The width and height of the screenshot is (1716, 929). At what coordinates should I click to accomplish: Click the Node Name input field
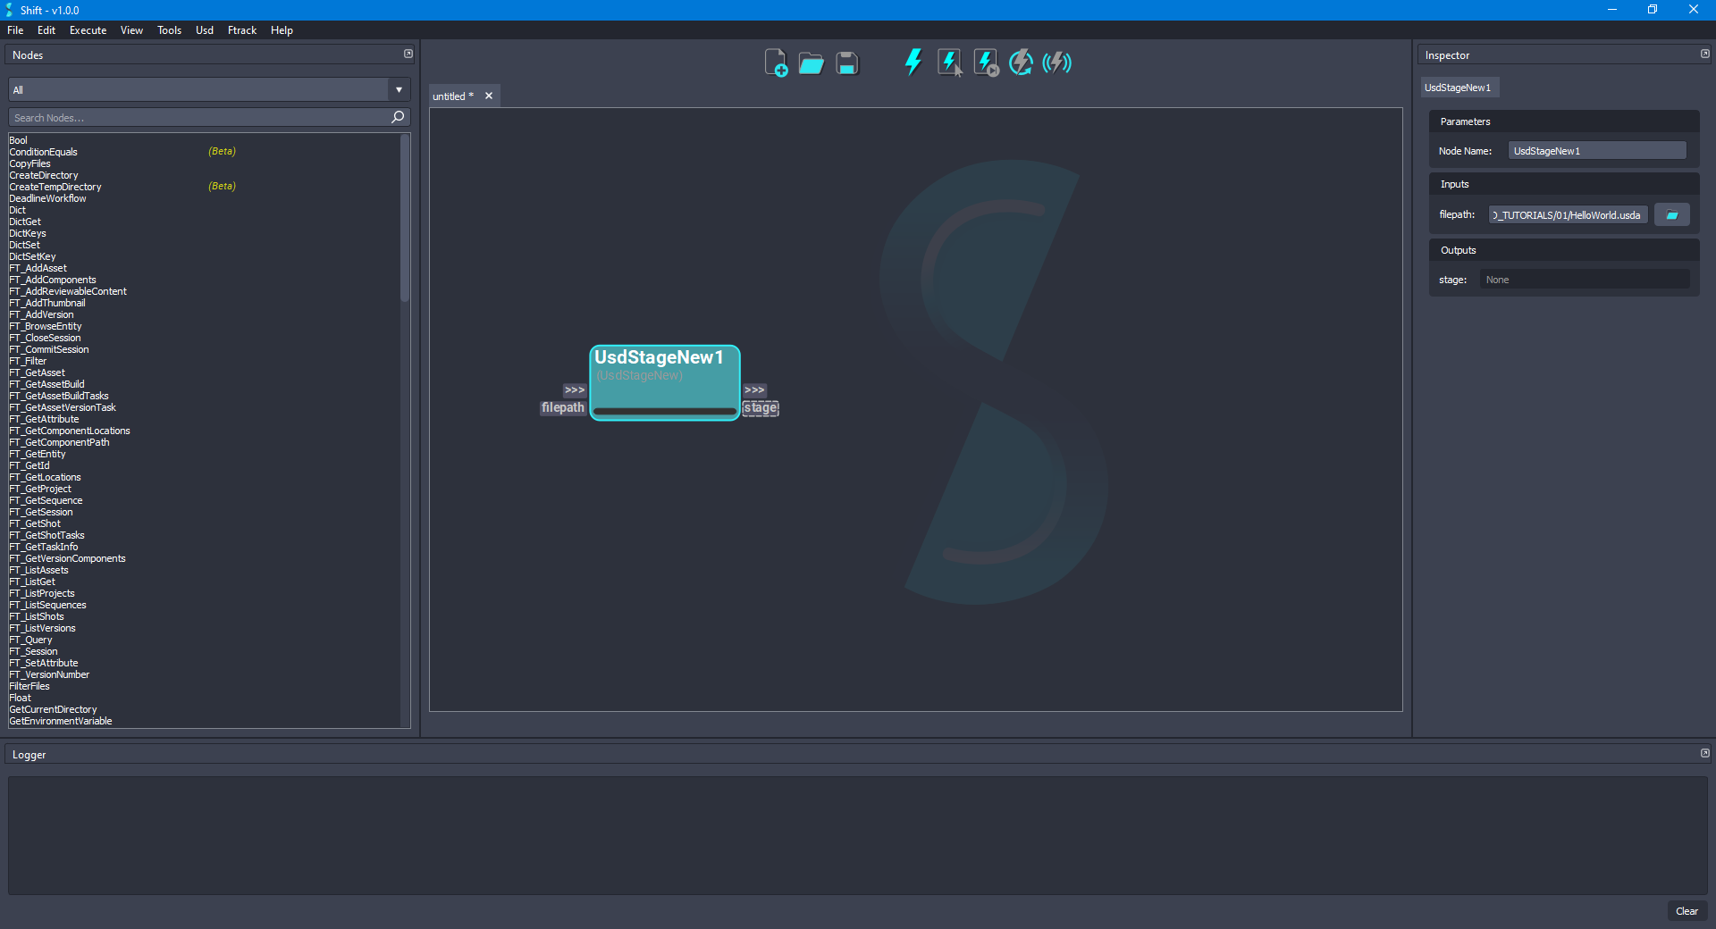tap(1596, 151)
